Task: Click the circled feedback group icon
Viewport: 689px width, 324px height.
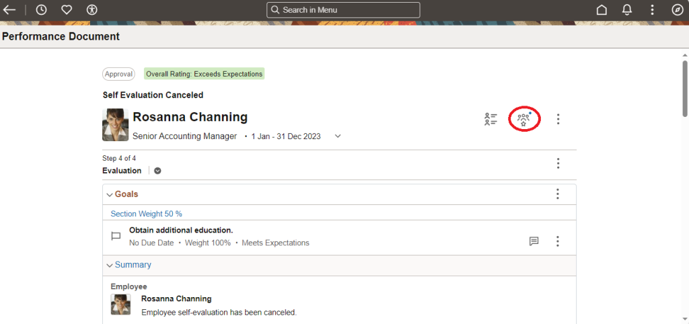Action: coord(523,120)
